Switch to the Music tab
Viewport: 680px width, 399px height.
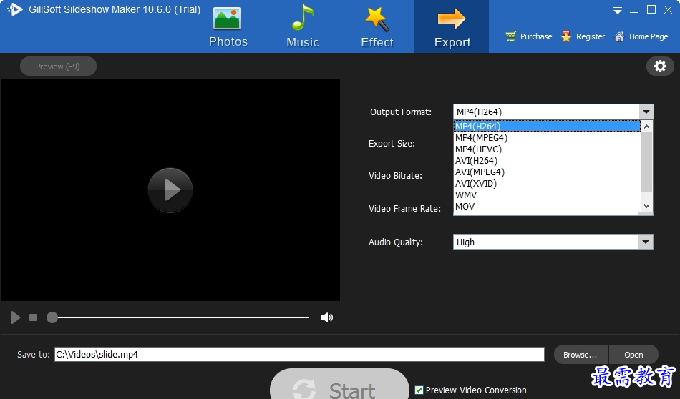pyautogui.click(x=303, y=27)
